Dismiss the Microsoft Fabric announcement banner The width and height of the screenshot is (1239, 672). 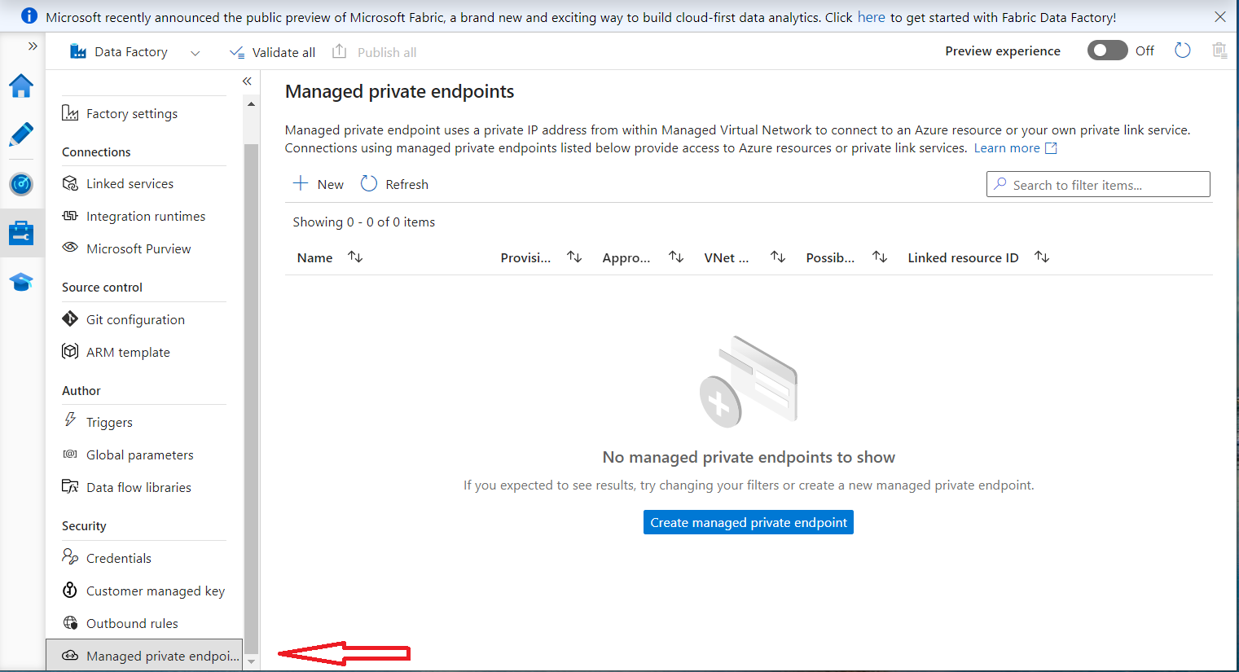(1219, 16)
